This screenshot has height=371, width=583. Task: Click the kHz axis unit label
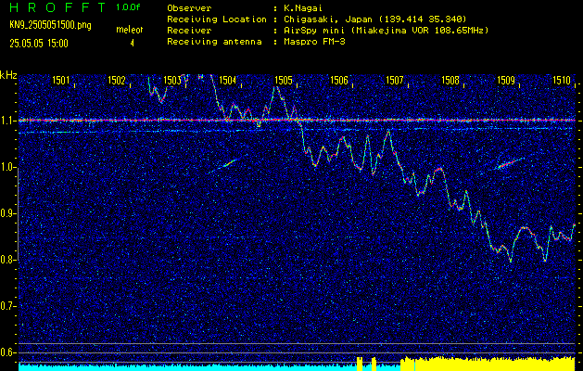coord(8,75)
